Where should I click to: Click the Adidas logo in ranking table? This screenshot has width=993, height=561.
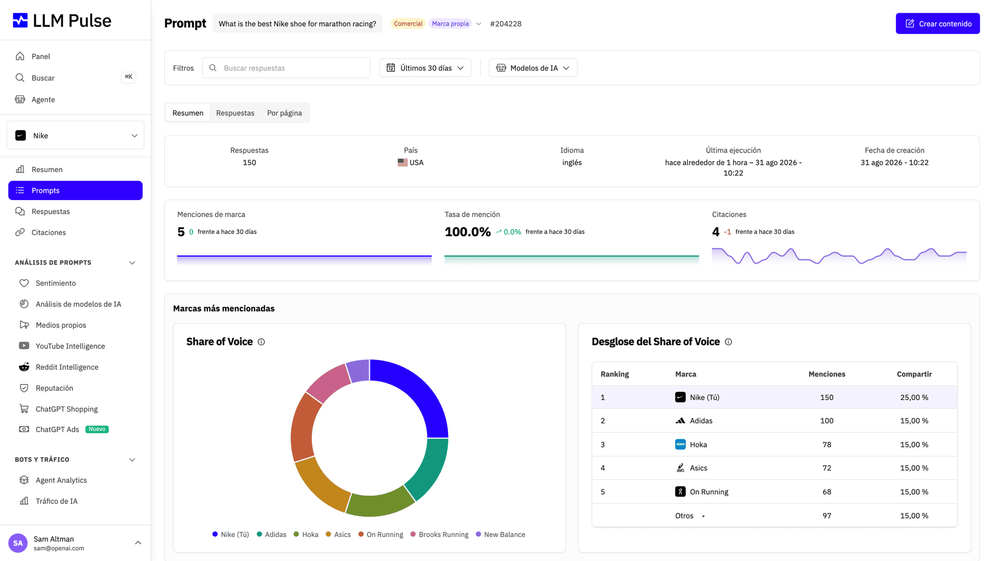point(680,420)
